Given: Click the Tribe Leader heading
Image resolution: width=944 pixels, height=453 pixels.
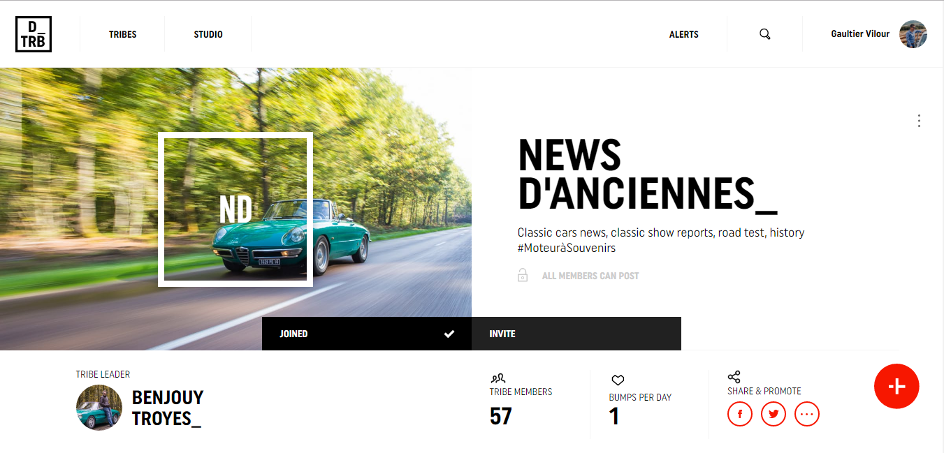Looking at the screenshot, I should click(103, 375).
